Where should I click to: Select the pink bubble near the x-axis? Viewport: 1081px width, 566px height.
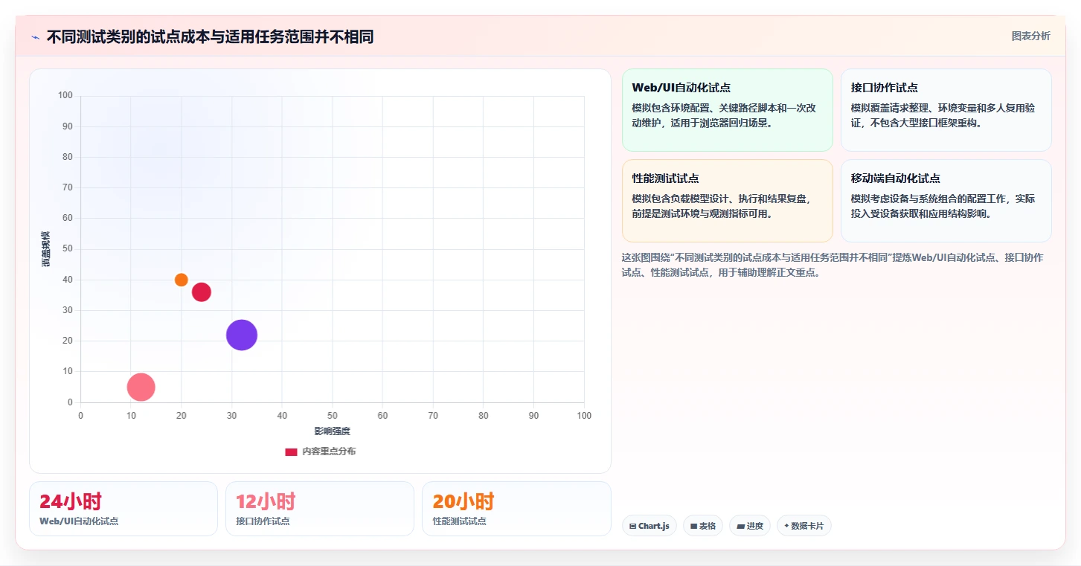click(x=141, y=387)
